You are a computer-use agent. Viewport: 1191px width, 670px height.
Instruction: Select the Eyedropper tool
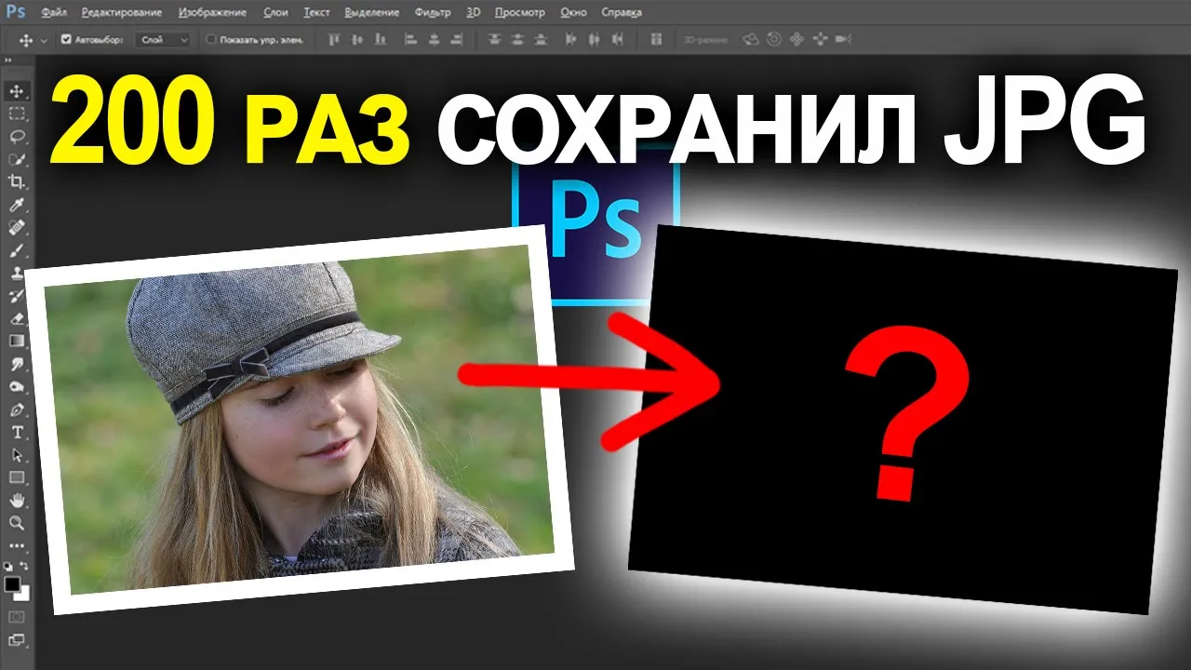pyautogui.click(x=17, y=205)
